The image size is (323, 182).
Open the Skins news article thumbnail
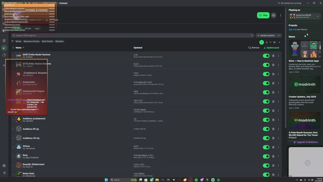click(x=305, y=49)
